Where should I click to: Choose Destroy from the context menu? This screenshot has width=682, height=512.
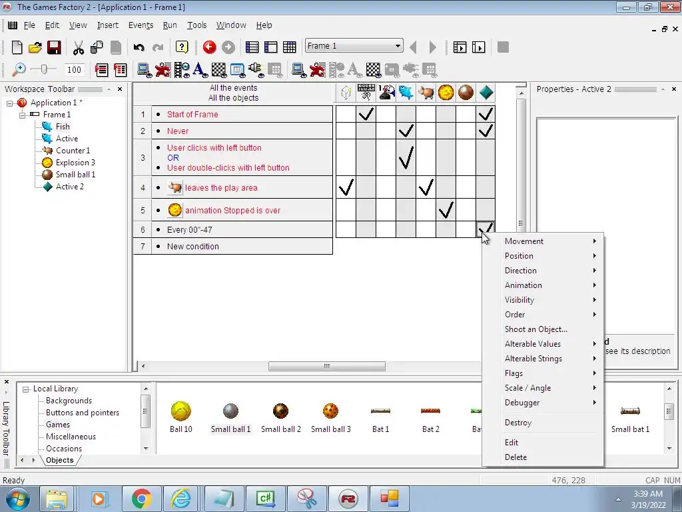point(543,422)
